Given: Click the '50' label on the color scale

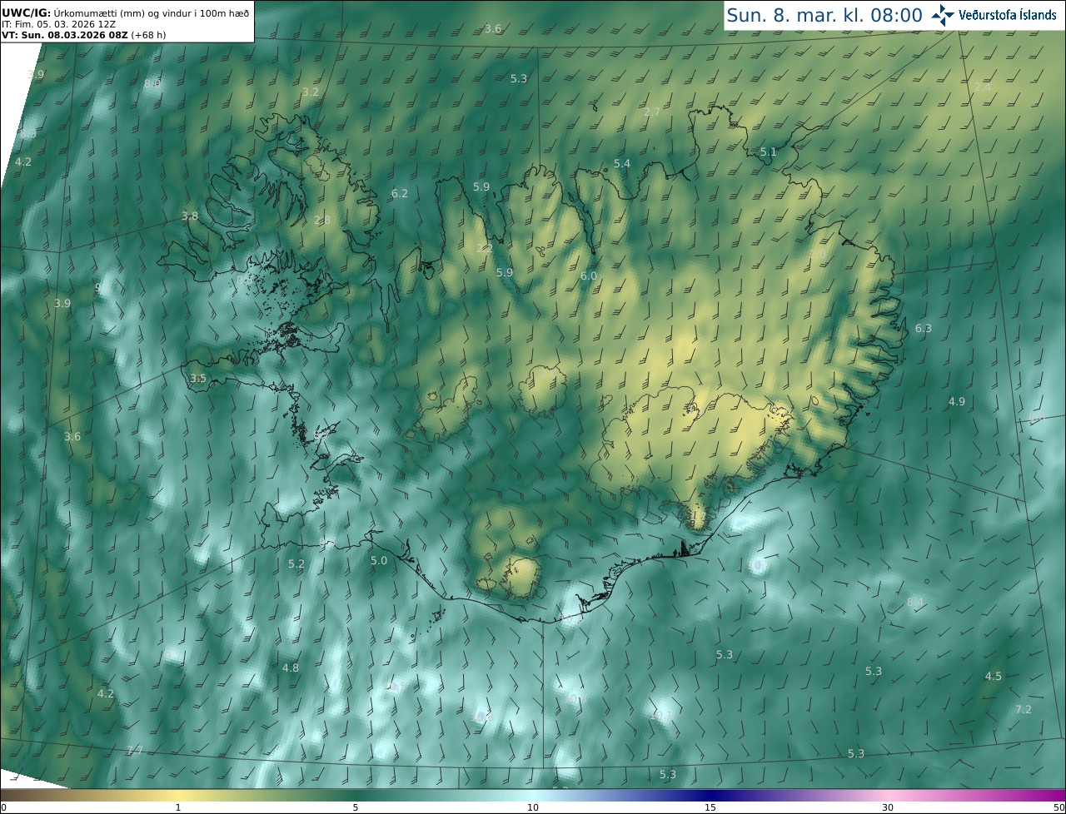Looking at the screenshot, I should click(1059, 807).
